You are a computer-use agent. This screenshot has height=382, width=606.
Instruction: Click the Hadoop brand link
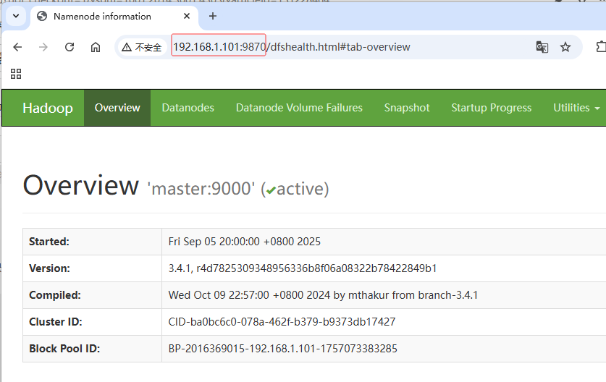[48, 108]
